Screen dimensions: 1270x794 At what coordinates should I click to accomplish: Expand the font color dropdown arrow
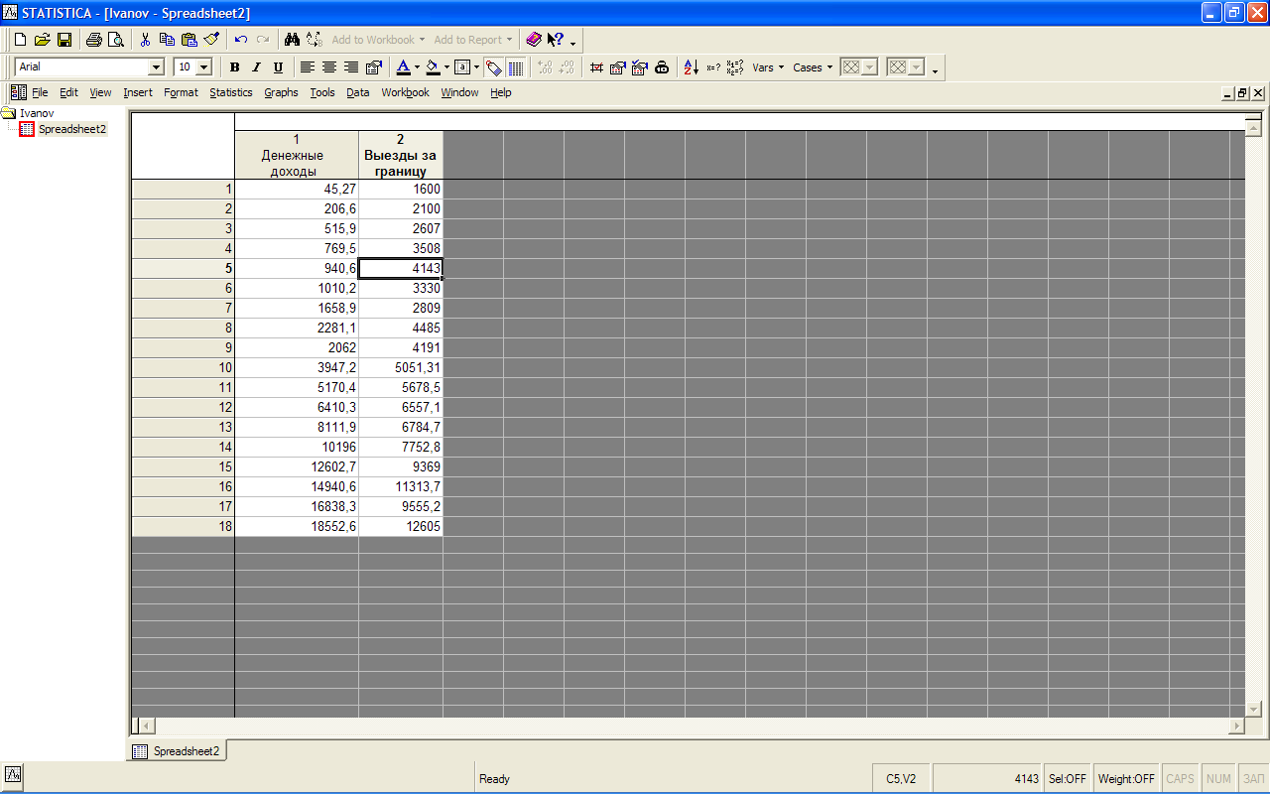click(x=418, y=67)
